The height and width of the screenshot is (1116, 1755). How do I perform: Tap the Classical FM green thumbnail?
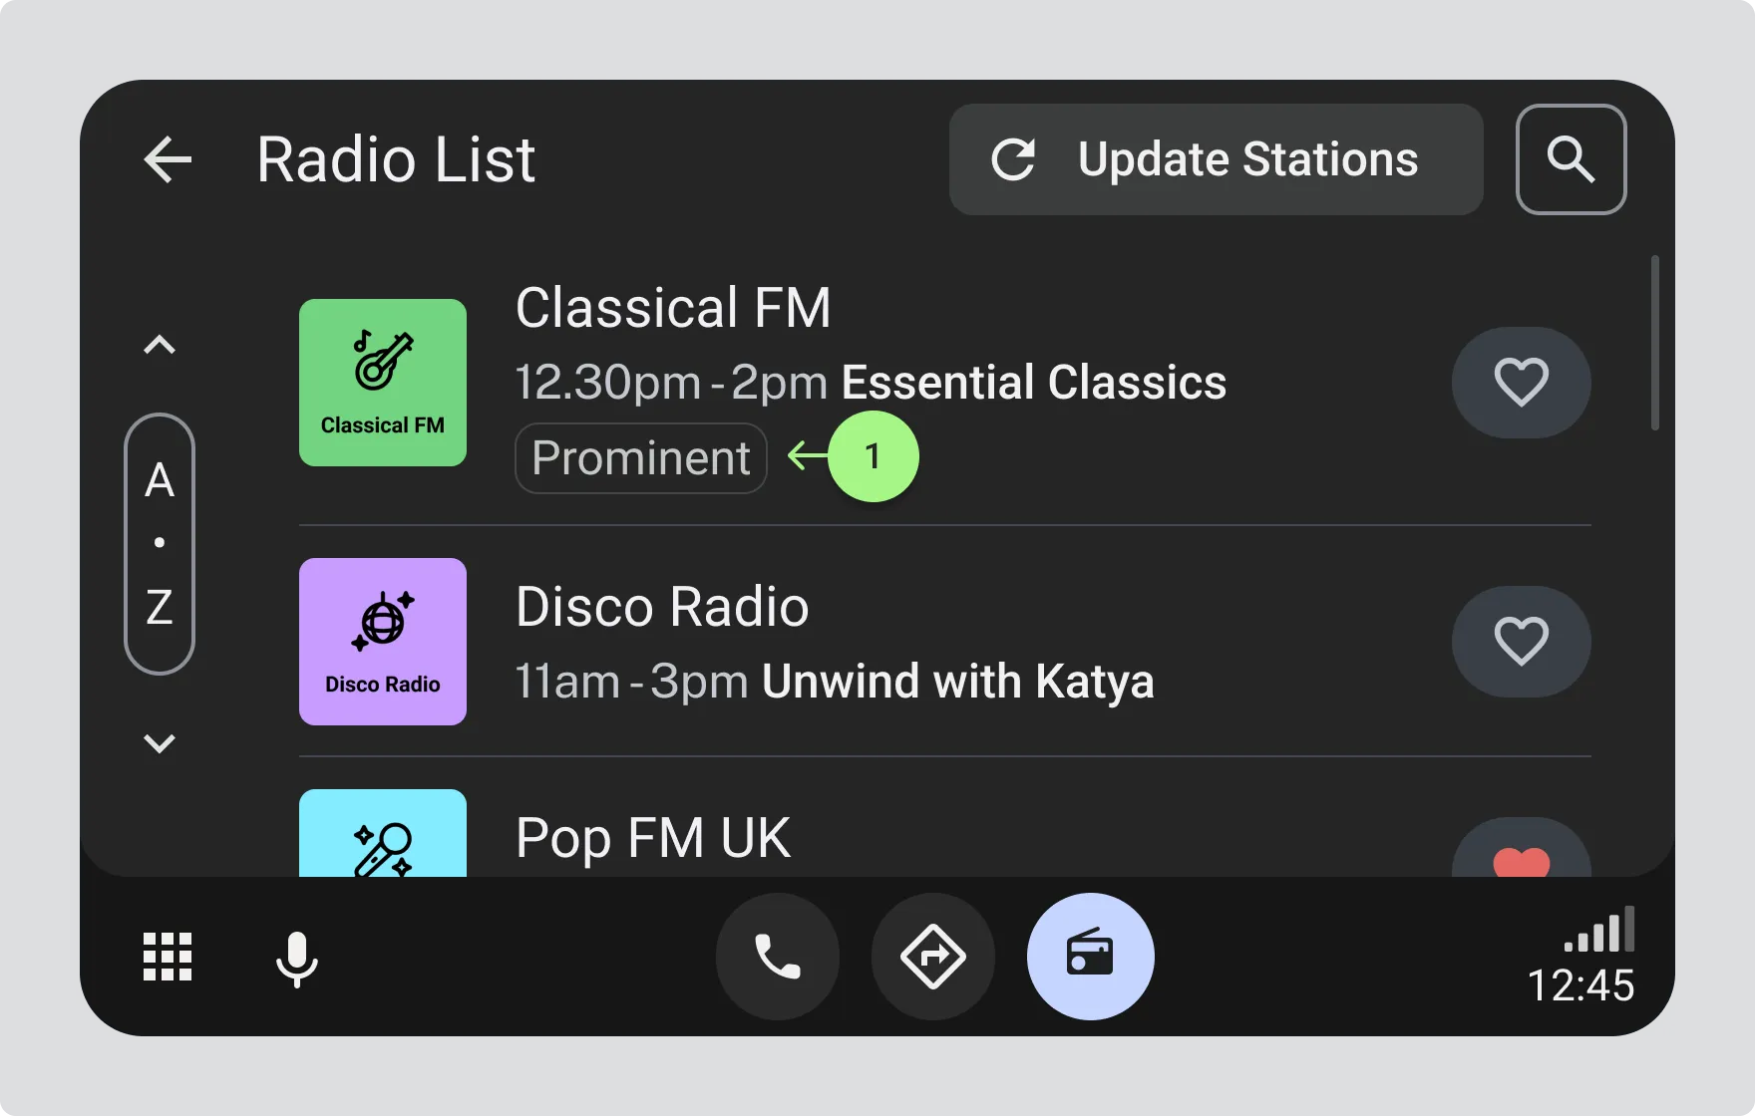click(x=383, y=383)
